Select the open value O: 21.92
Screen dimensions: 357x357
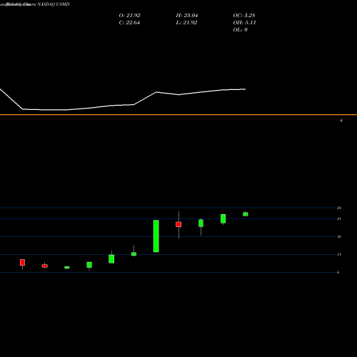[129, 16]
